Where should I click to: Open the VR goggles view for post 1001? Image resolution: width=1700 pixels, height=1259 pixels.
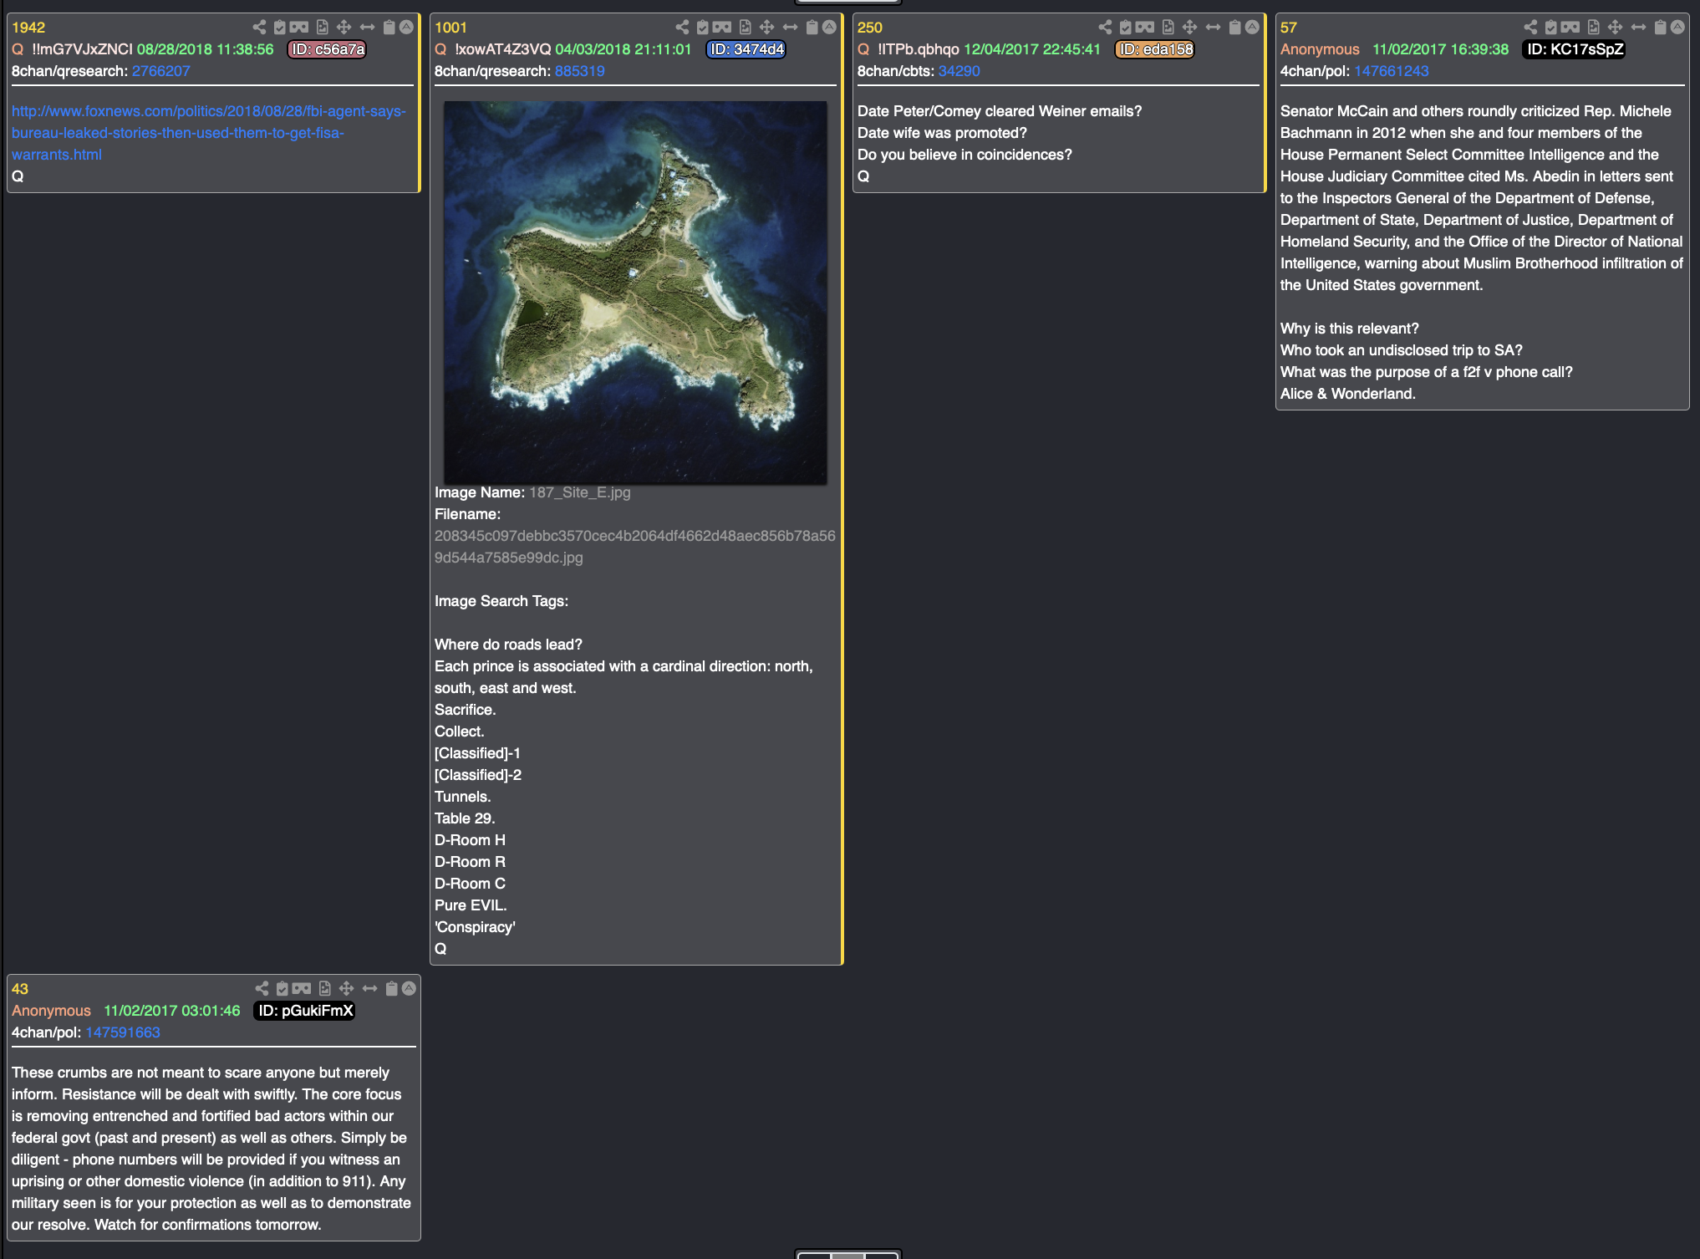coord(722,27)
